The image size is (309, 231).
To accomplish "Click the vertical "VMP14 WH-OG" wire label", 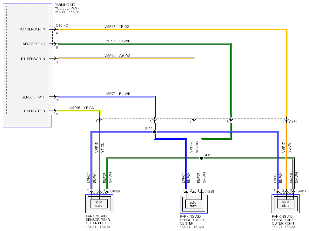I will [x=194, y=147].
